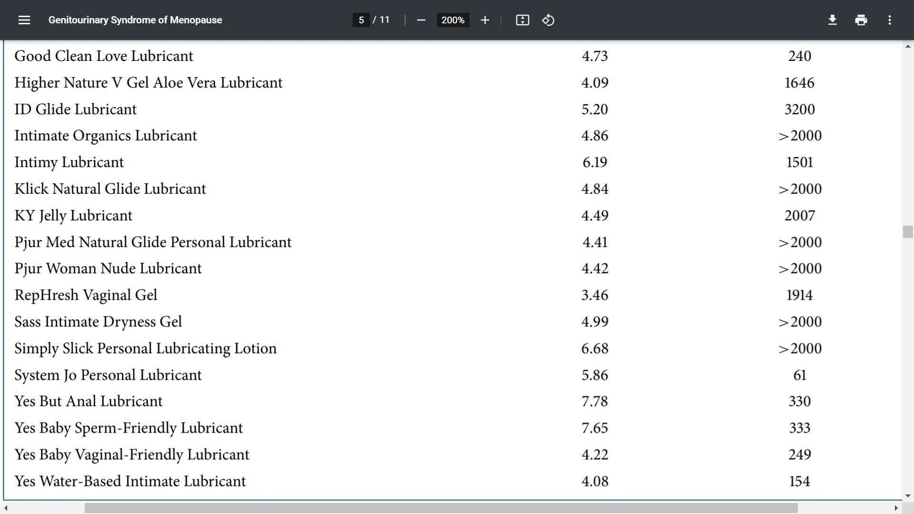Click the text KY Jelly Lubricant
The width and height of the screenshot is (914, 514).
tap(73, 216)
